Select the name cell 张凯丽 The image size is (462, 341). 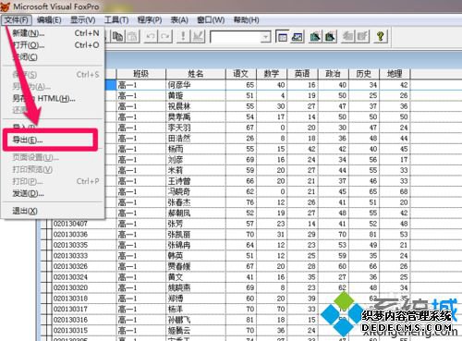196,235
